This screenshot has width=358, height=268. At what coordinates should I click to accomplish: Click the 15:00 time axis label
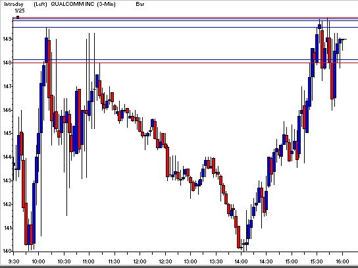pos(292,261)
